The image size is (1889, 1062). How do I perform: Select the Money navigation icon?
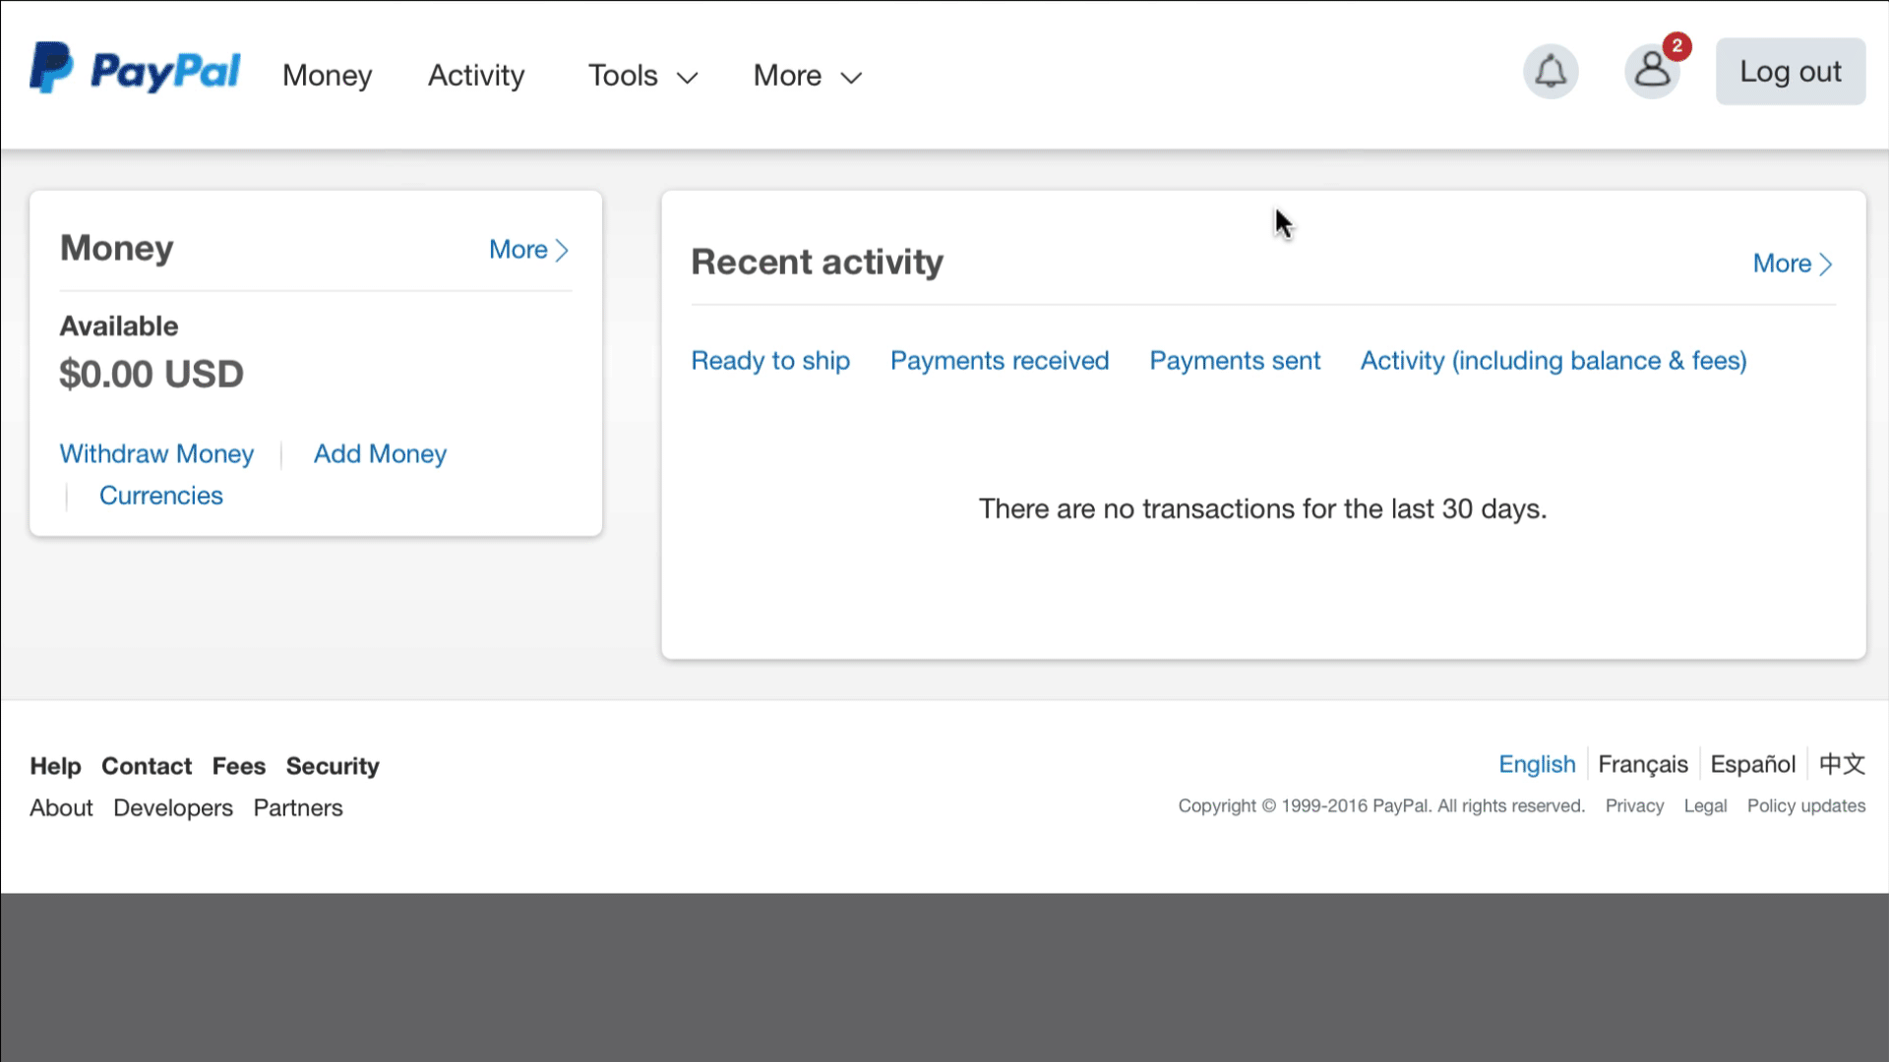(327, 75)
